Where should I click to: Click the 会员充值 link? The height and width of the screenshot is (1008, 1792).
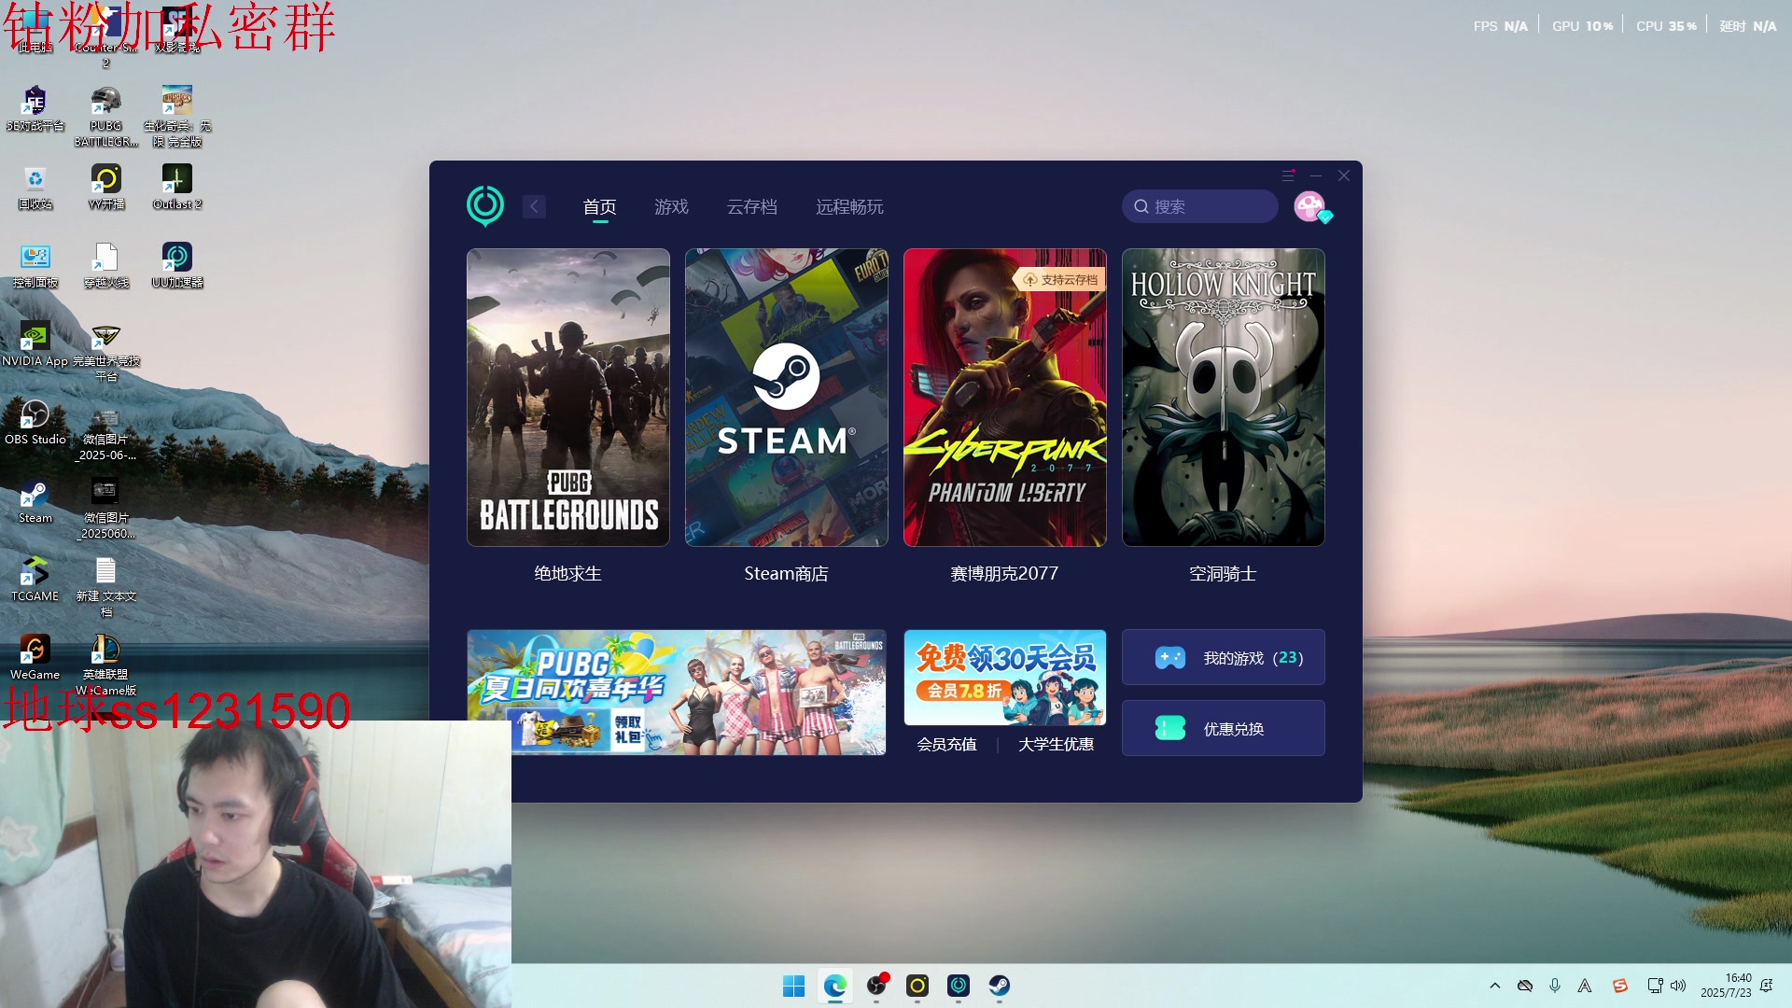[x=946, y=744]
